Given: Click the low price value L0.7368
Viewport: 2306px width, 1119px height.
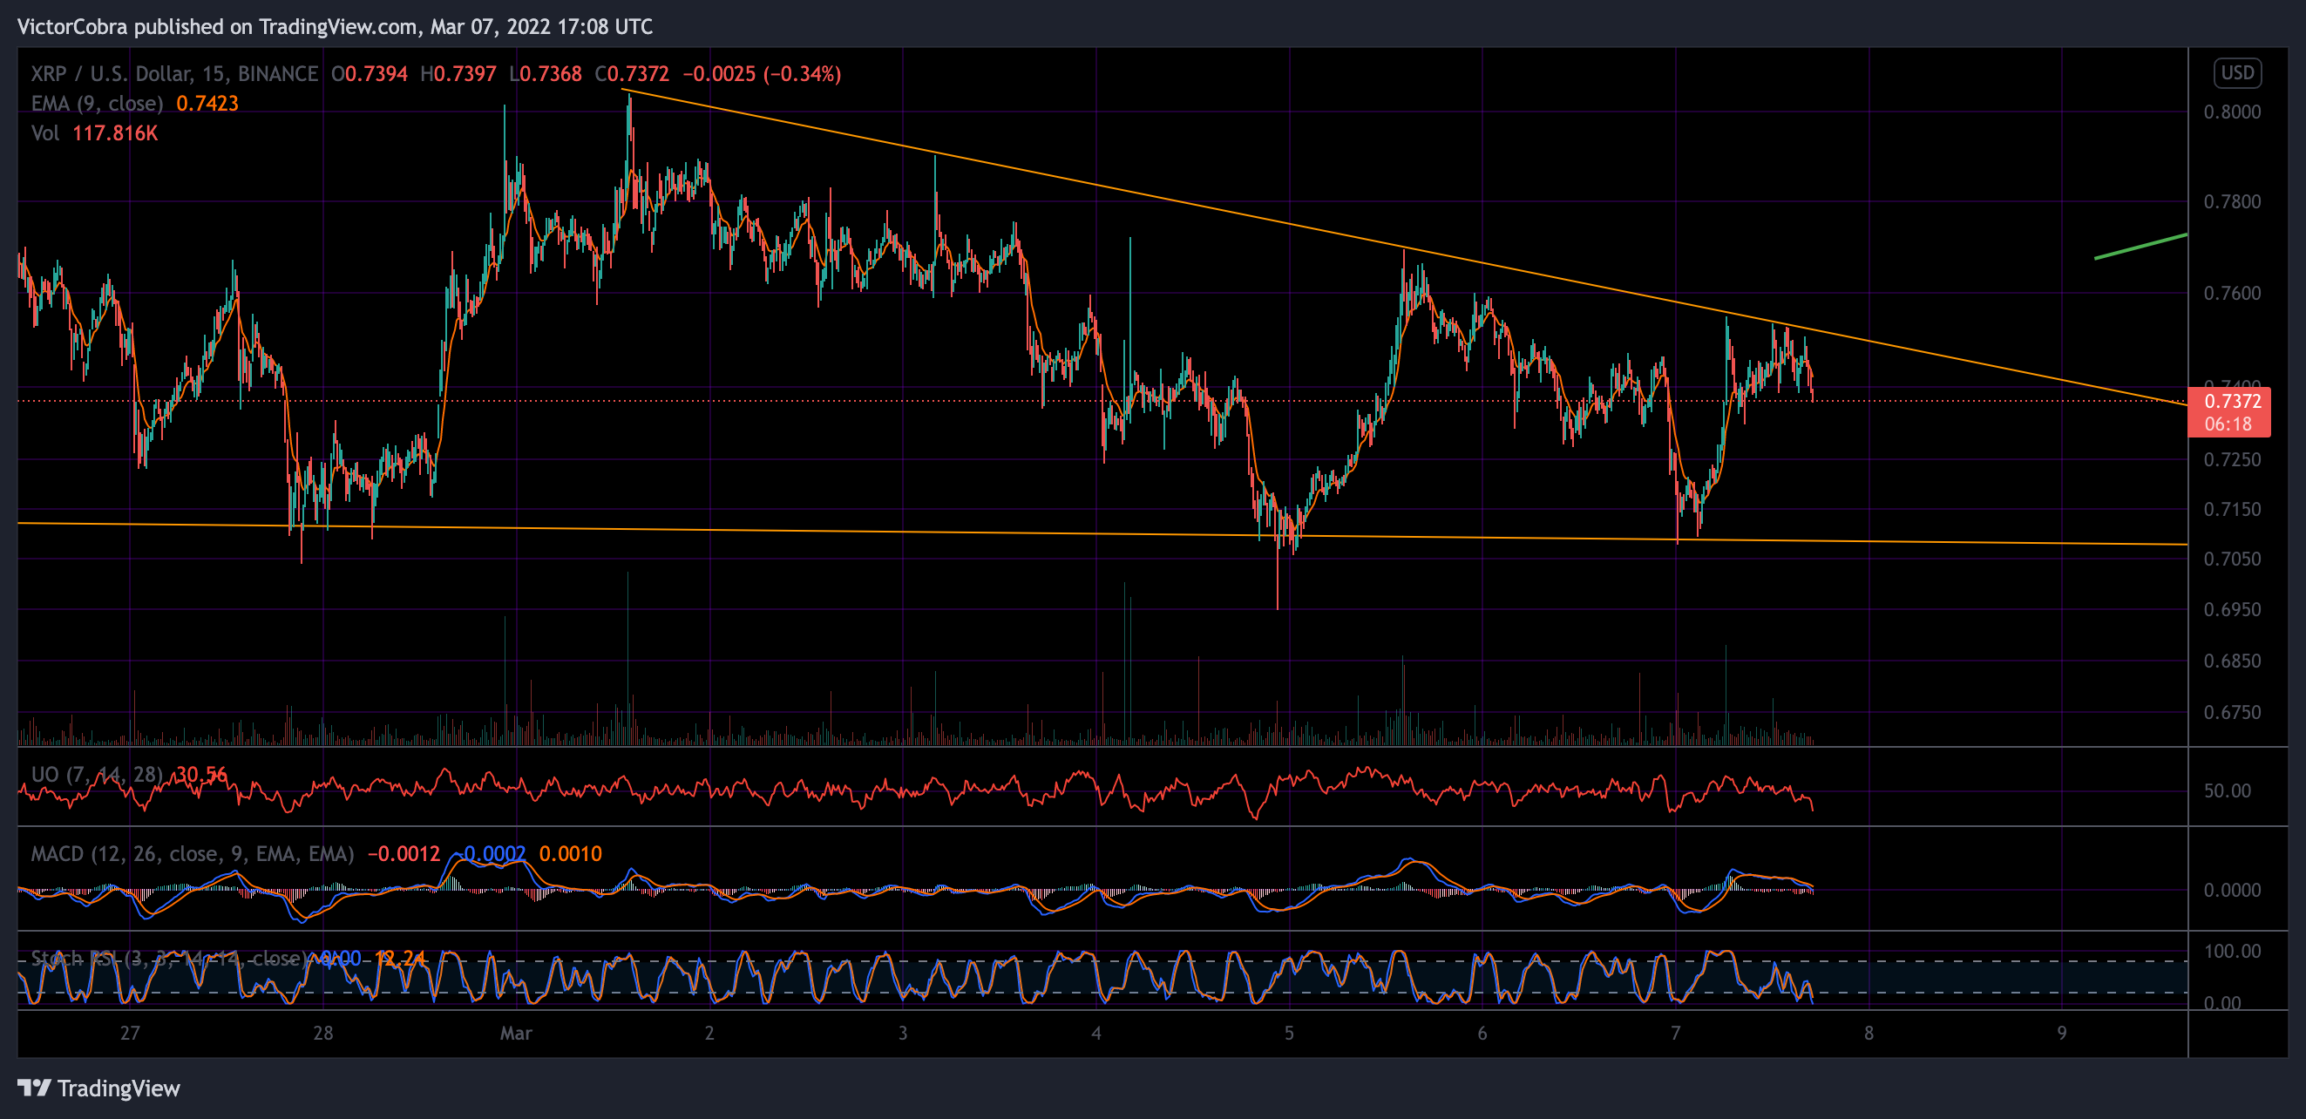Looking at the screenshot, I should [545, 73].
